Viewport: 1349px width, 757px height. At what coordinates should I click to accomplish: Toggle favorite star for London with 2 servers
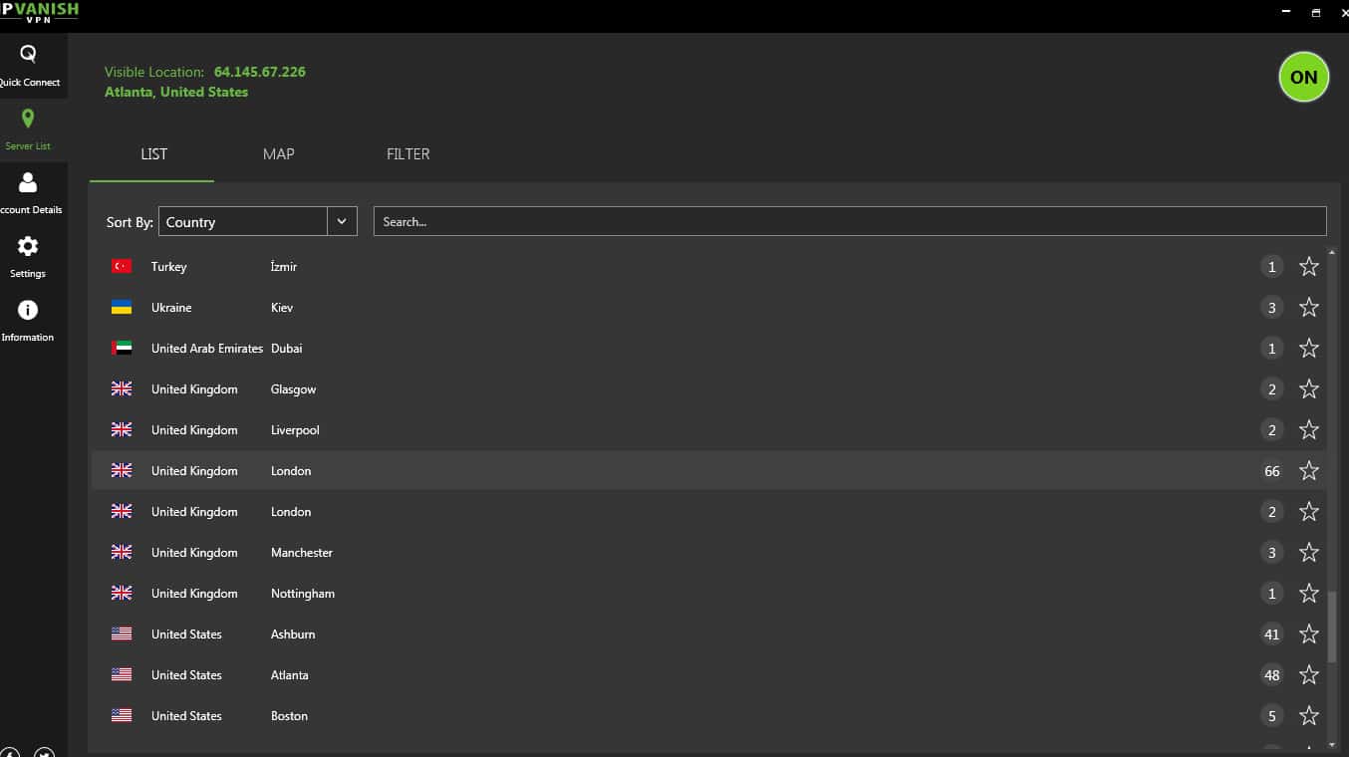(x=1309, y=511)
